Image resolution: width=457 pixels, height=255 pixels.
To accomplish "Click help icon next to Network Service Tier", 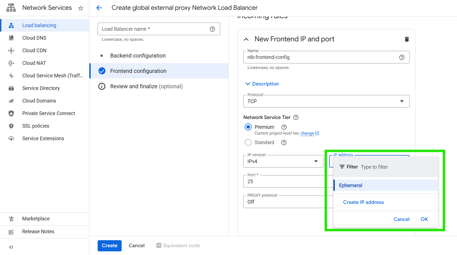I will click(296, 117).
